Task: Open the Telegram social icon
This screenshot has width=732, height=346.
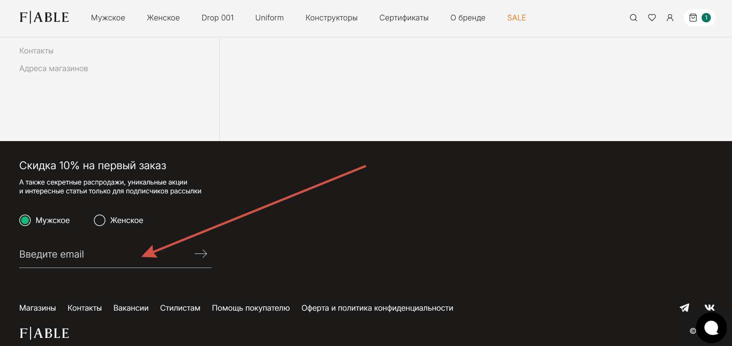Action: 685,308
